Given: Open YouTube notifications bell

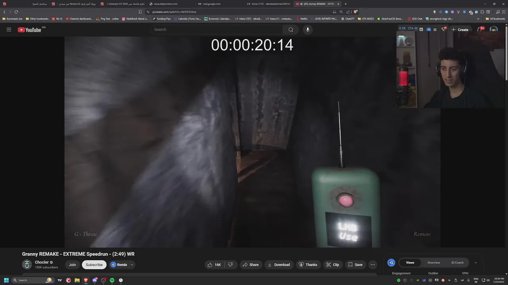Looking at the screenshot, I should (x=480, y=30).
